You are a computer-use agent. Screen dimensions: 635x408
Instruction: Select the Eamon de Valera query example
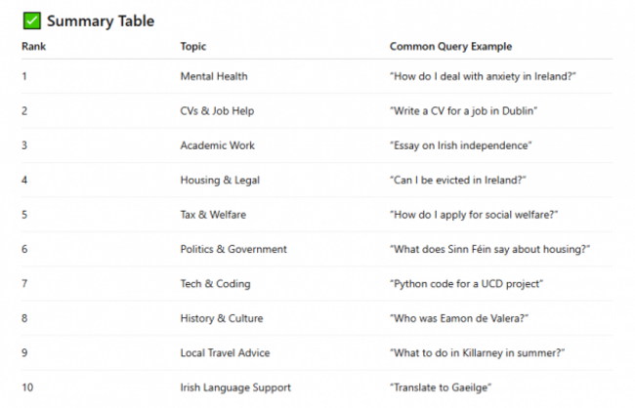[x=461, y=318]
